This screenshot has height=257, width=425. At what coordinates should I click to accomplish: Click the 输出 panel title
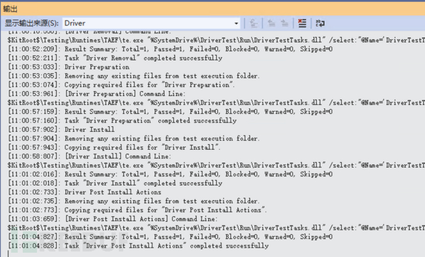click(10, 9)
